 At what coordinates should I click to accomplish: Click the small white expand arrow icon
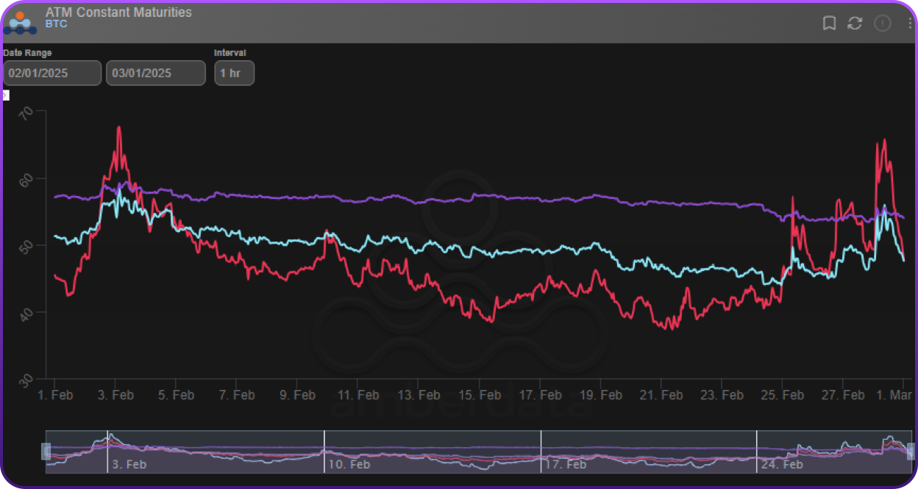pos(5,95)
